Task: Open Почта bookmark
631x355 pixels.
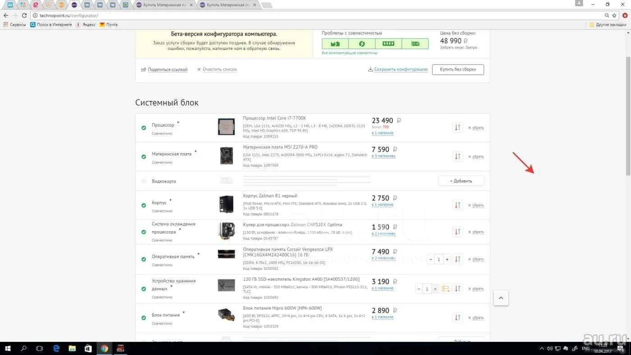Action: [x=109, y=25]
